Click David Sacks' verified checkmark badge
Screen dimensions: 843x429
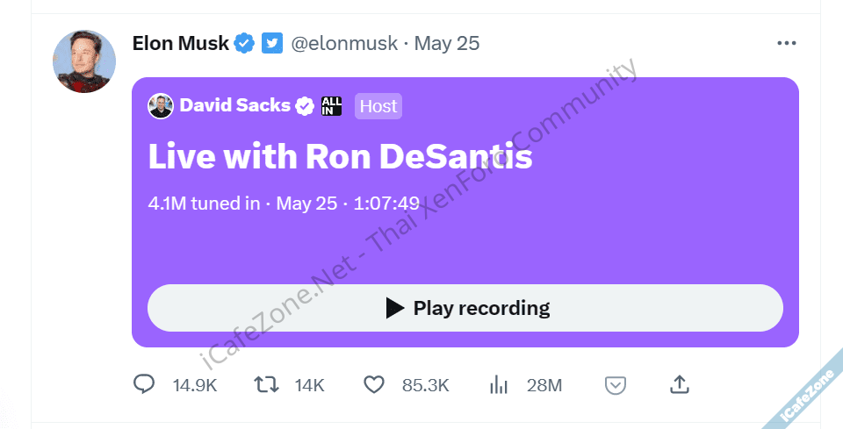pos(305,106)
